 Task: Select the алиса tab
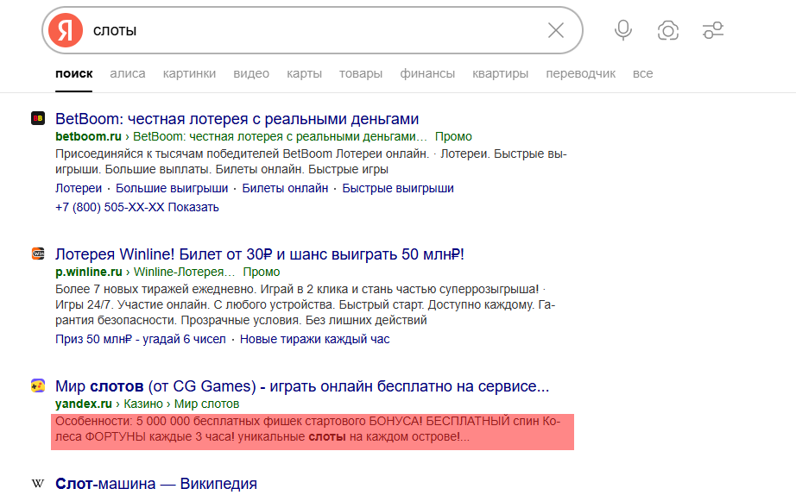[128, 73]
